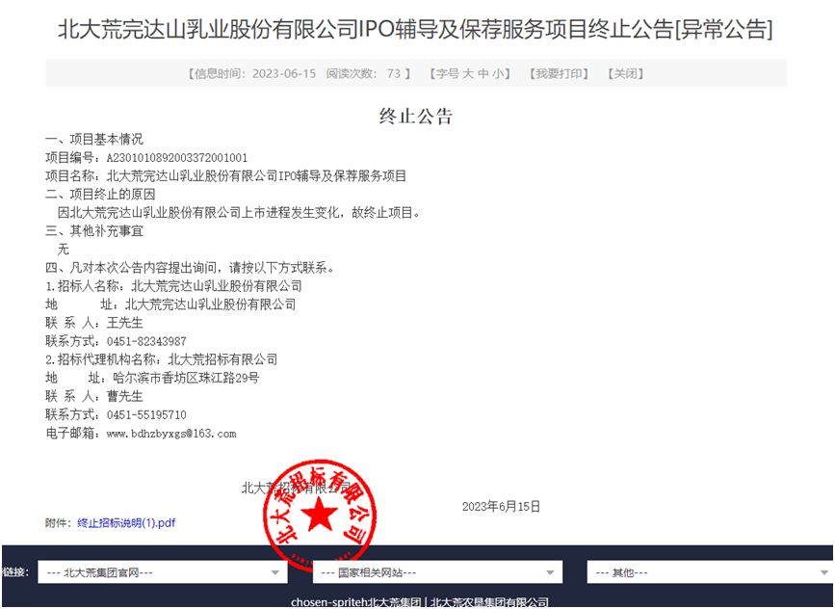This screenshot has width=835, height=609.
Task: Open the 其他 links dropdown
Action: [x=711, y=572]
